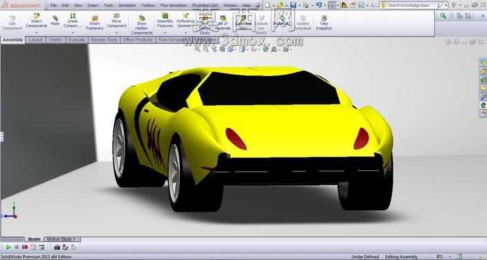Click the record animation red icon
The height and width of the screenshot is (260, 487).
(25, 248)
